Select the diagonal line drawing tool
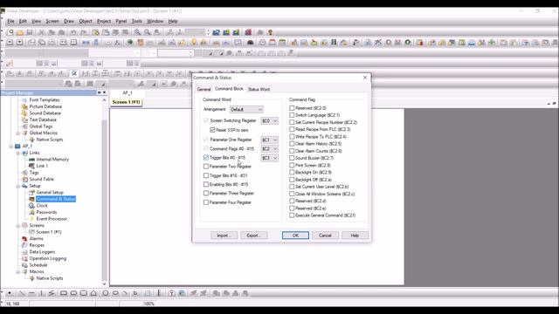The image size is (559, 314). coord(22,293)
